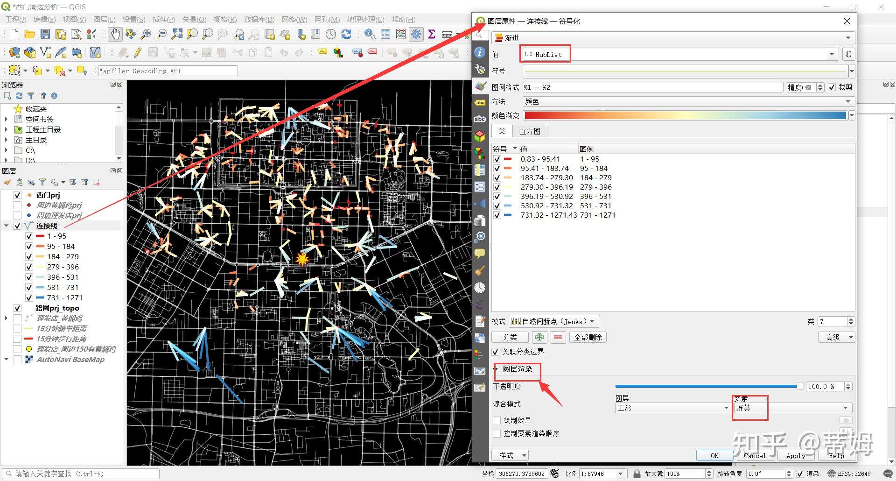Select the Pan Map hand tool
This screenshot has height=481, width=896.
(x=115, y=34)
